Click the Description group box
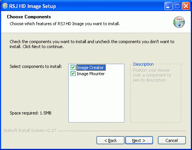The height and width of the screenshot is (150, 192). (x=156, y=92)
